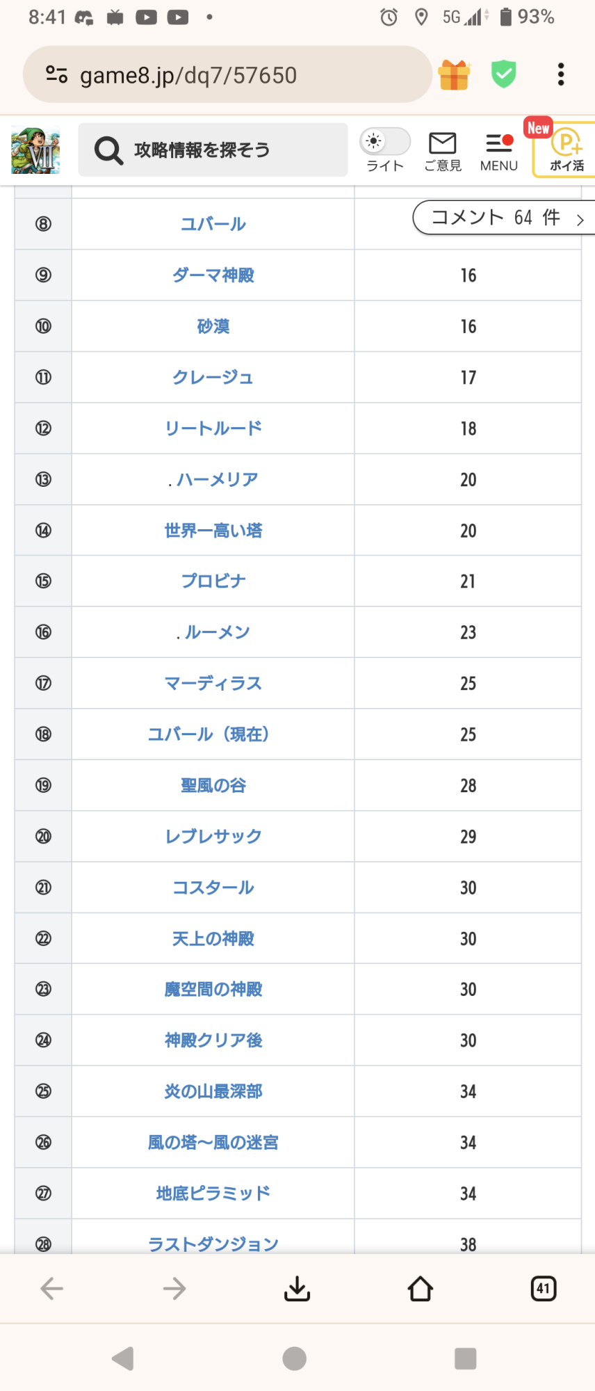Open the browser three-dot menu
The height and width of the screenshot is (1391, 595).
click(x=560, y=74)
